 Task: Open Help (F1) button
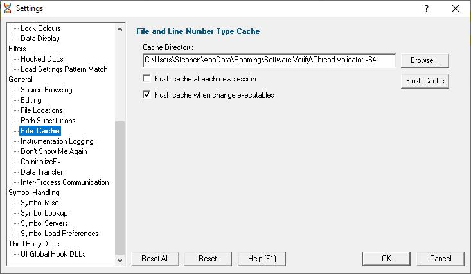pyautogui.click(x=262, y=259)
